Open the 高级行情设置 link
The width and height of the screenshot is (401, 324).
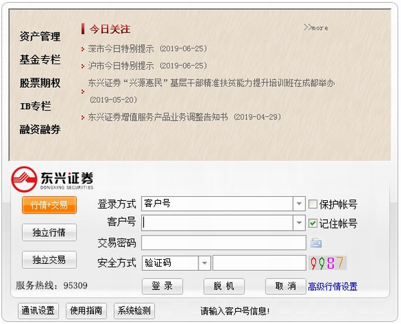click(333, 287)
